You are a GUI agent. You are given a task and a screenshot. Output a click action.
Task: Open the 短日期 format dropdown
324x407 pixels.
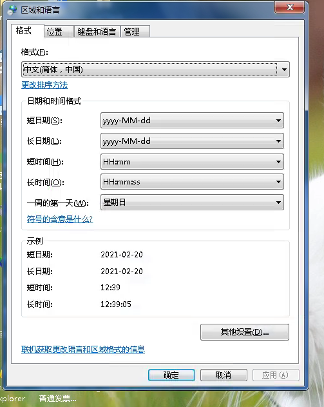pos(192,121)
